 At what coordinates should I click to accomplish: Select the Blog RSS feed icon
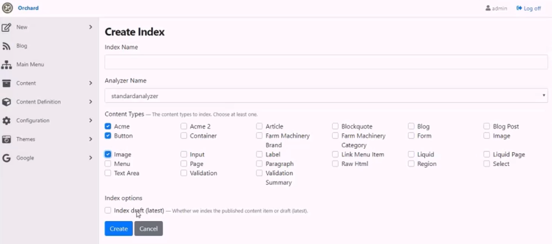click(x=6, y=46)
